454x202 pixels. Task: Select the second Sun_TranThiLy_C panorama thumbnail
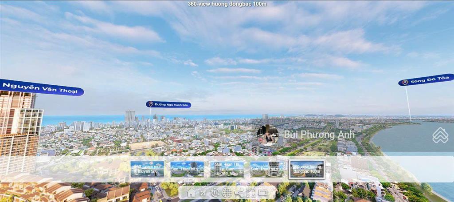tap(187, 169)
